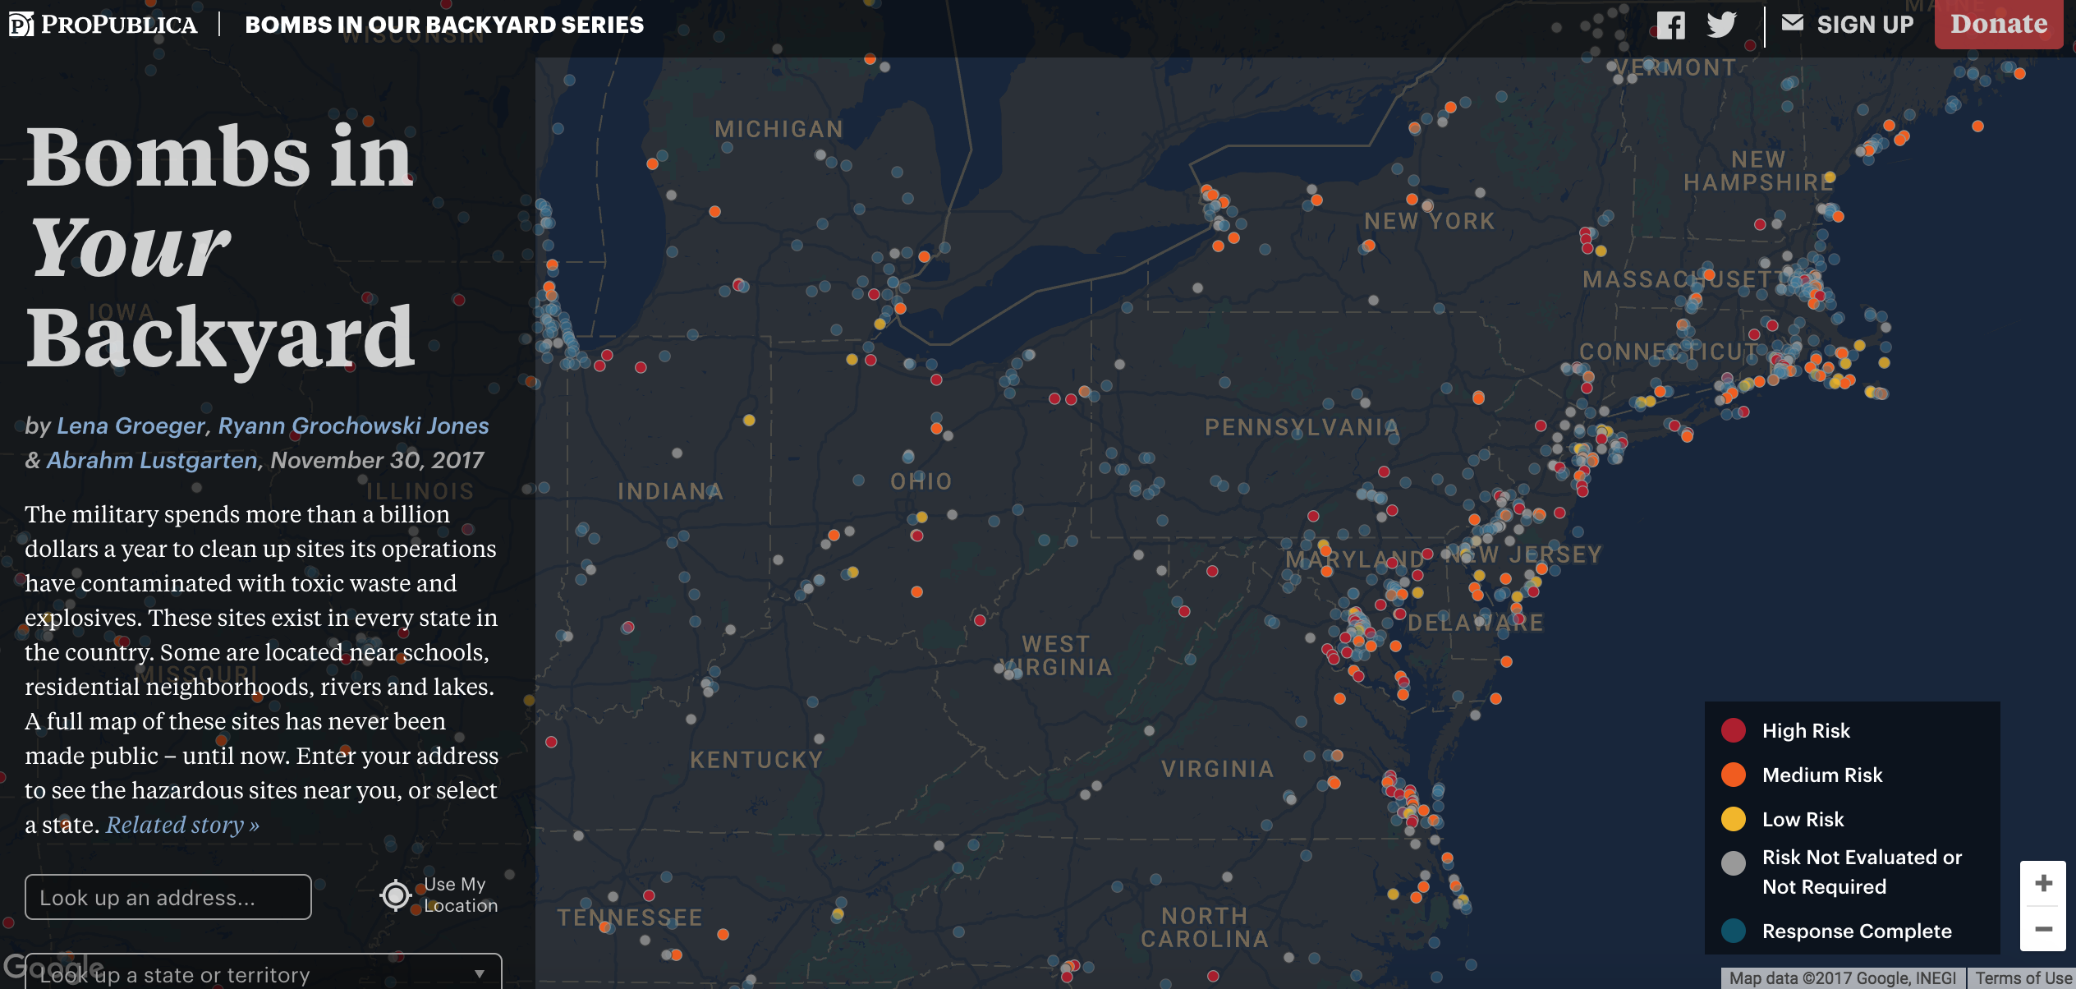Click the envelope icon beside Sign Up

[x=1792, y=23]
